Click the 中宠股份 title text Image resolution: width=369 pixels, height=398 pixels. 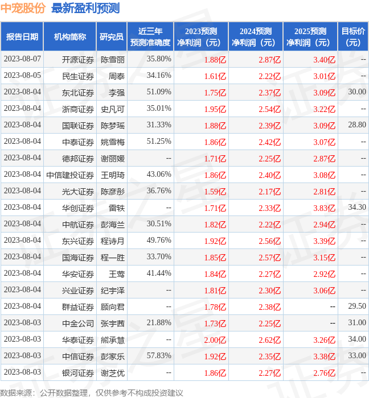[23, 8]
